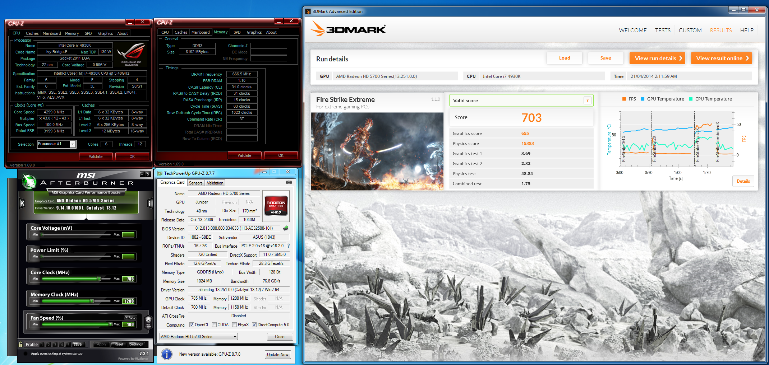Select Afterburner profile slot 2
769x365 pixels.
tap(49, 345)
